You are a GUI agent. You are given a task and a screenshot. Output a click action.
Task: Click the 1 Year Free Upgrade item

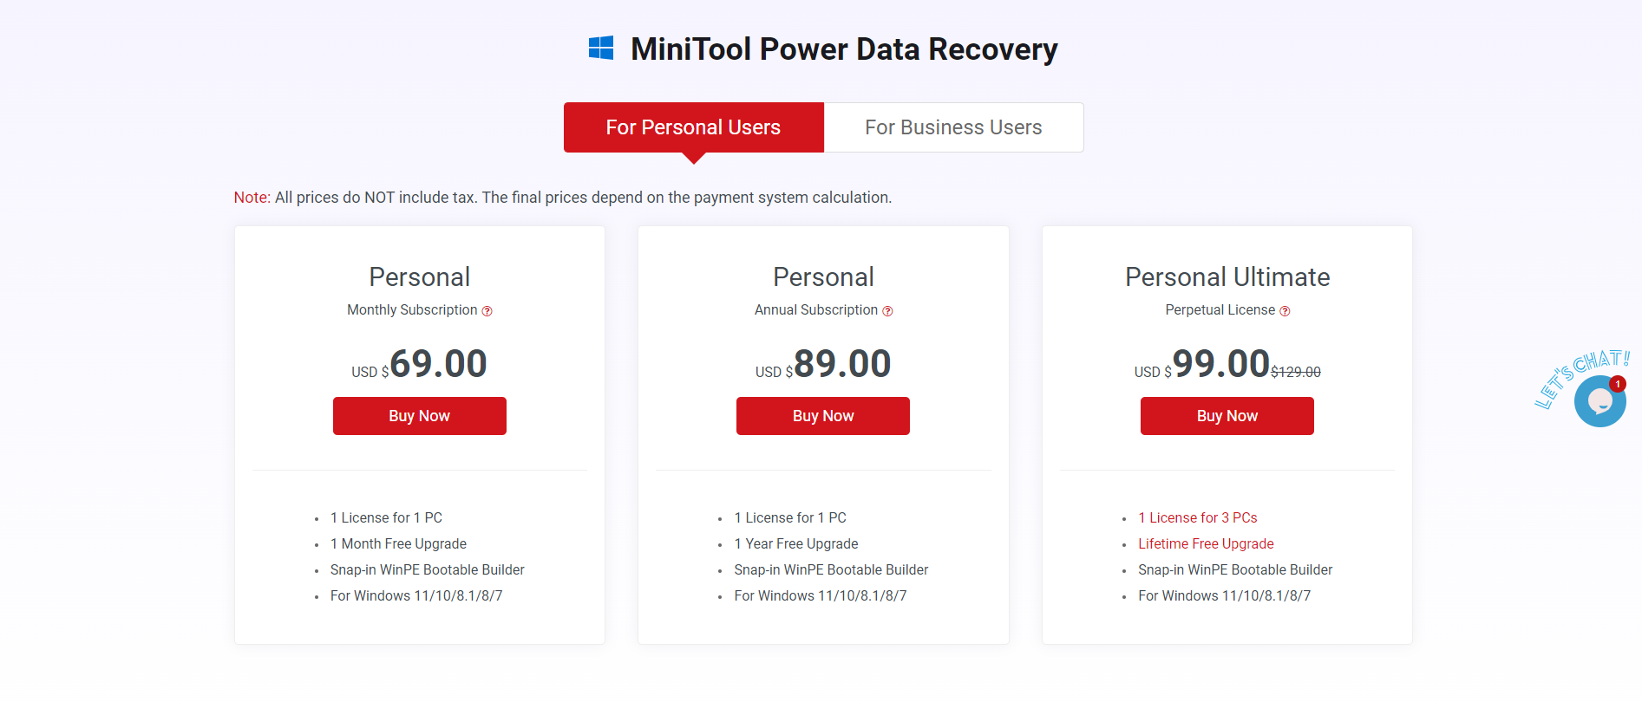(796, 543)
